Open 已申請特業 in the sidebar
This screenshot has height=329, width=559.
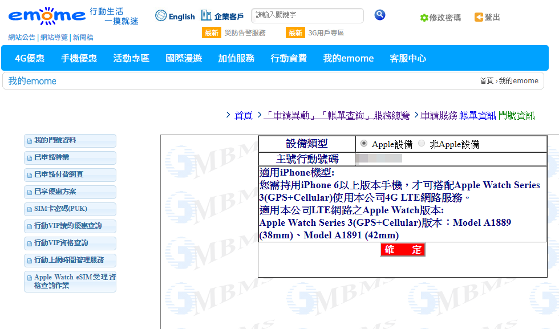pos(70,158)
